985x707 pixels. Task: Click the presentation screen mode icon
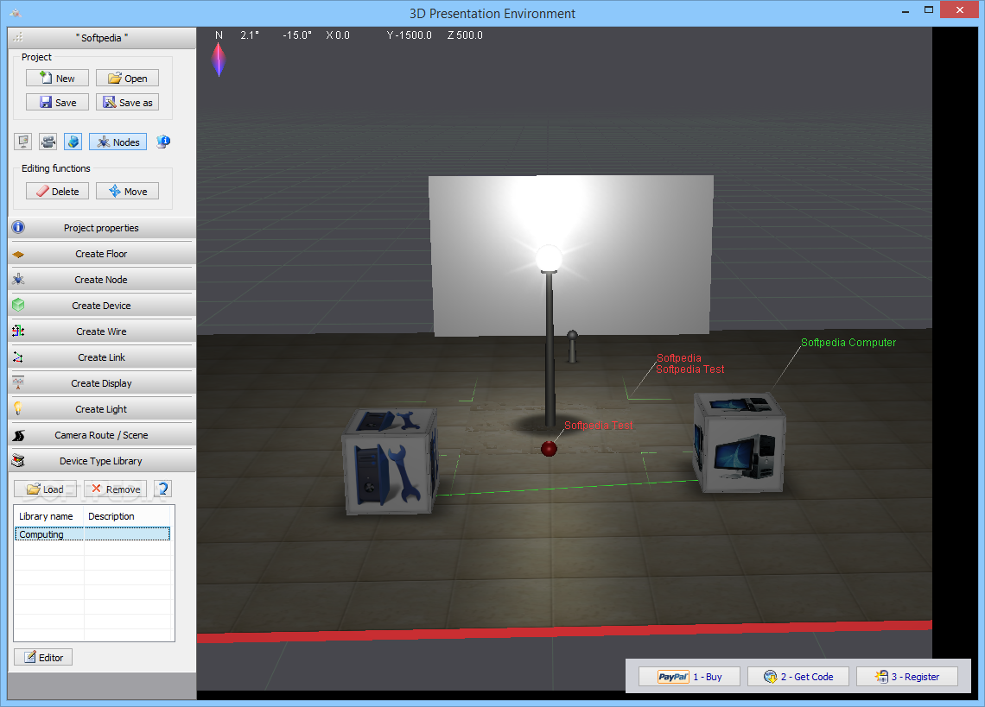pyautogui.click(x=23, y=142)
